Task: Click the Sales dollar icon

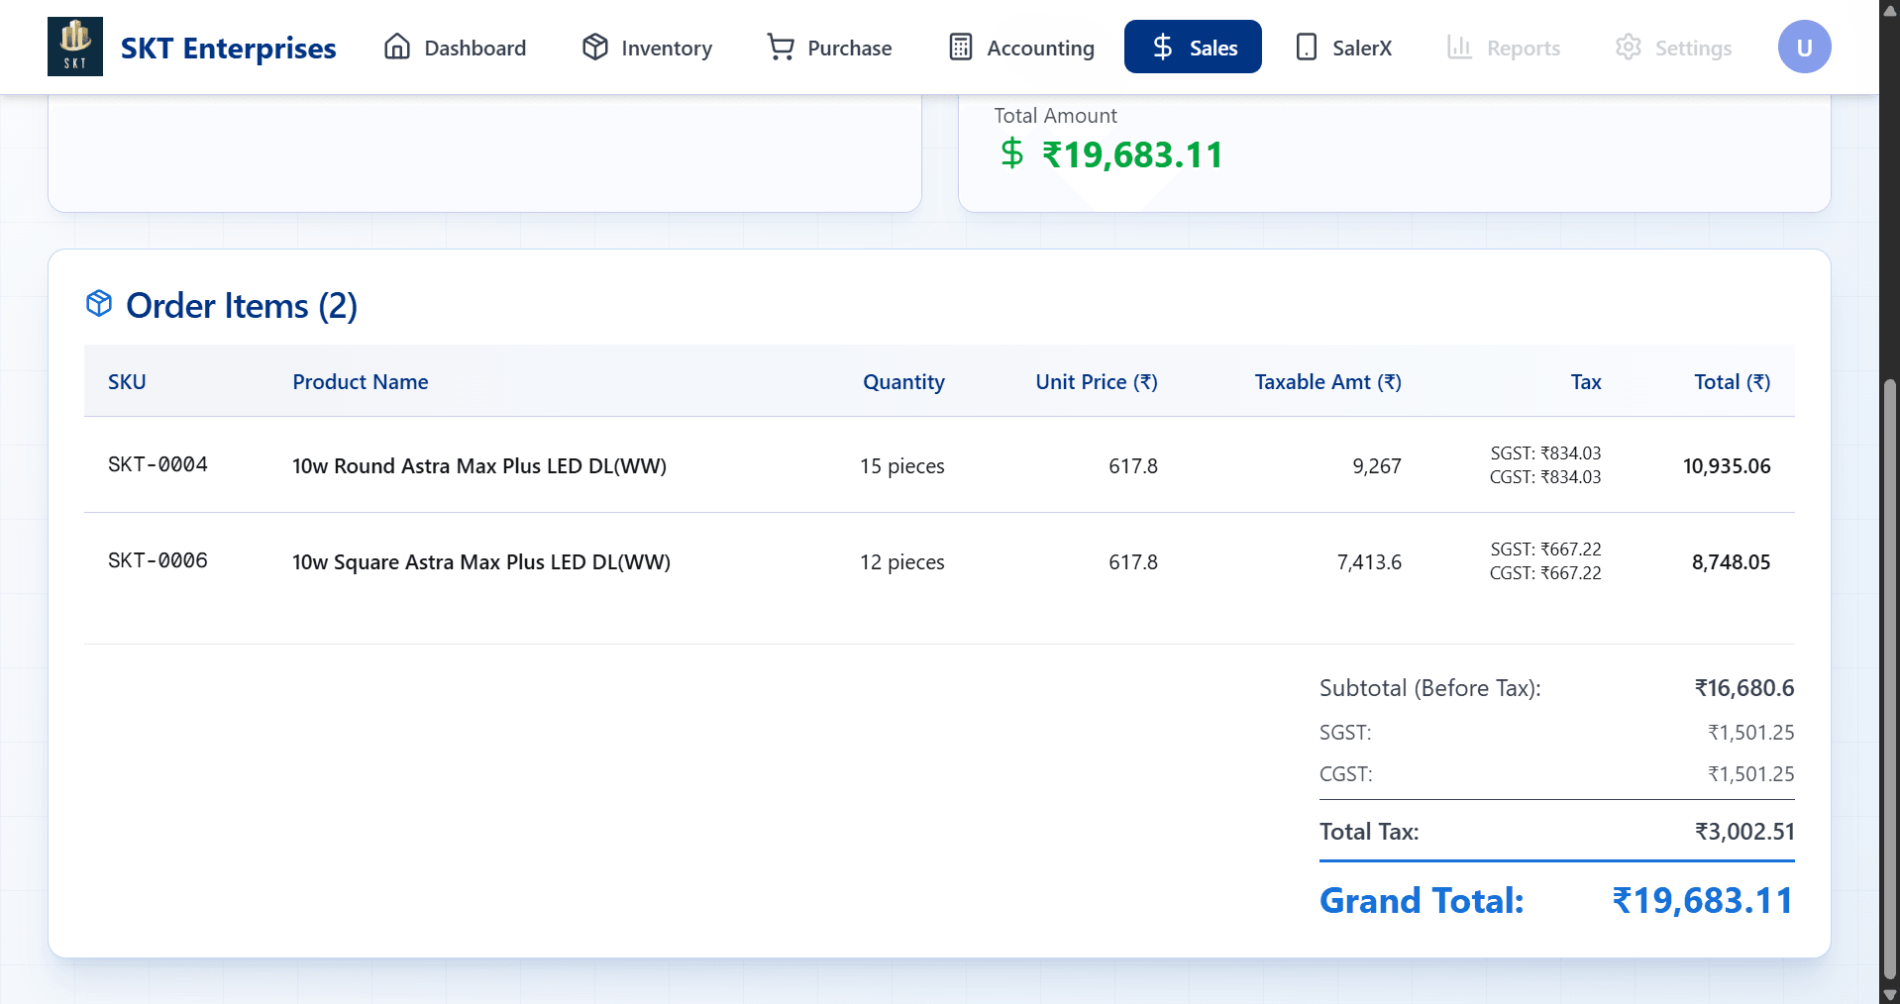Action: point(1163,47)
